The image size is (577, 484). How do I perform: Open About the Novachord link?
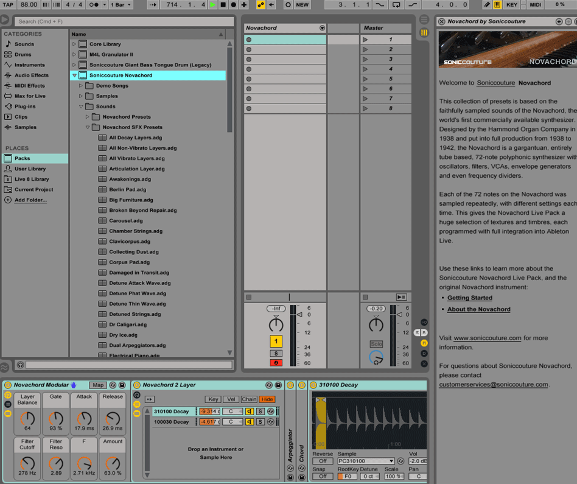(x=479, y=309)
